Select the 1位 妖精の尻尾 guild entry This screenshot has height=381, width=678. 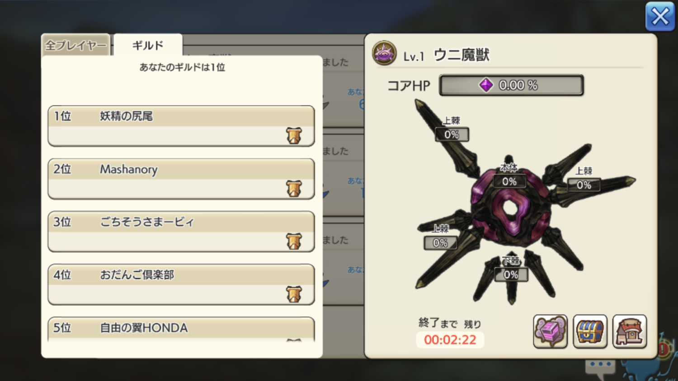[181, 126]
